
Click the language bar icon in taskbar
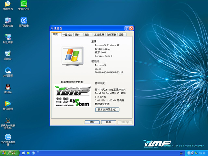tap(181, 153)
